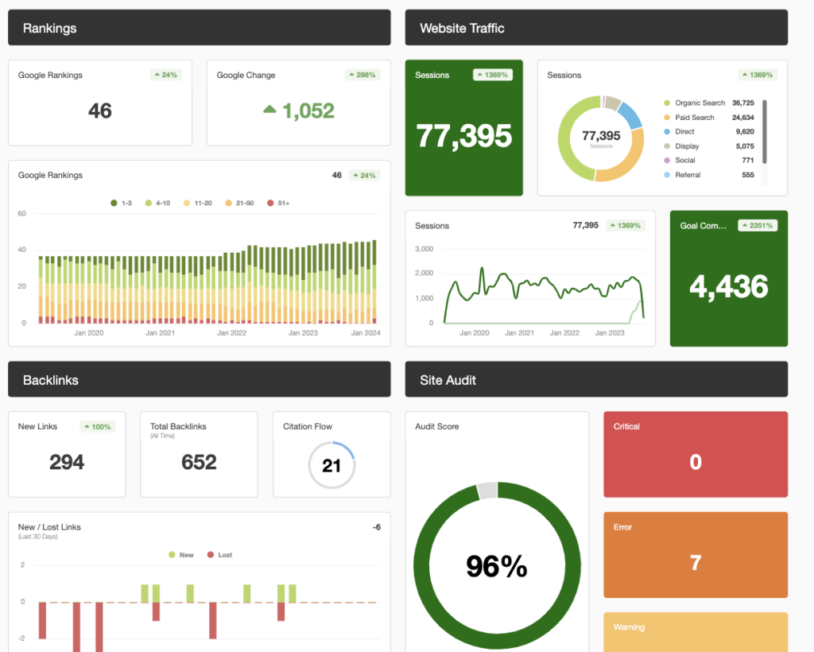Open the Critical issues card showing 0
The image size is (814, 652).
695,454
